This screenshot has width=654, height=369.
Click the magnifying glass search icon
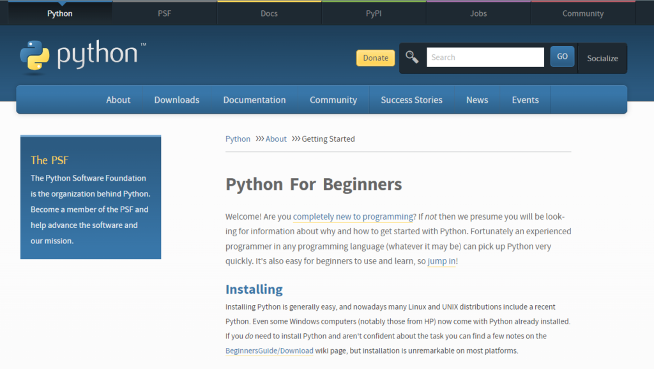tap(412, 57)
